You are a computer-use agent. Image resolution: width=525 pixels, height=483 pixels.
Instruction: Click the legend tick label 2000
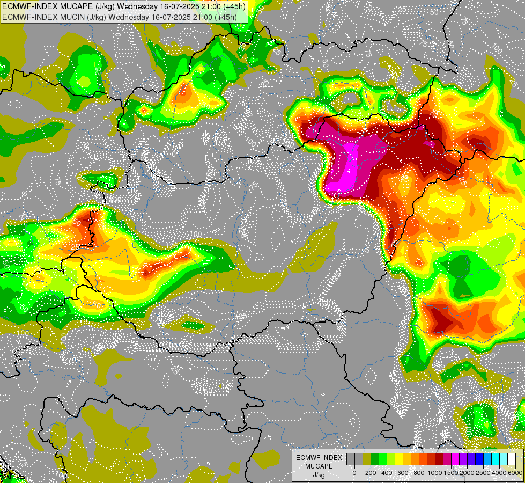[467, 473]
